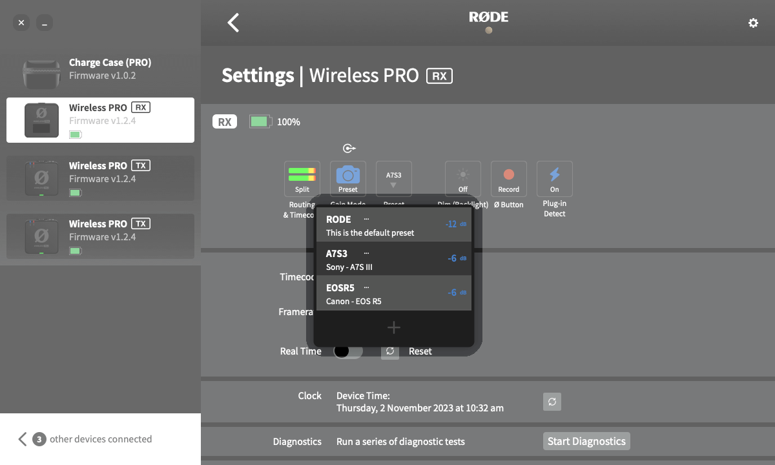The height and width of the screenshot is (465, 775).
Task: Click the Start Diagnostics button
Action: tap(586, 441)
